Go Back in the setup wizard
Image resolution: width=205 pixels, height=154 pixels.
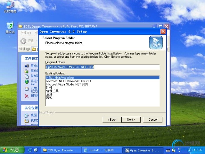112,120
